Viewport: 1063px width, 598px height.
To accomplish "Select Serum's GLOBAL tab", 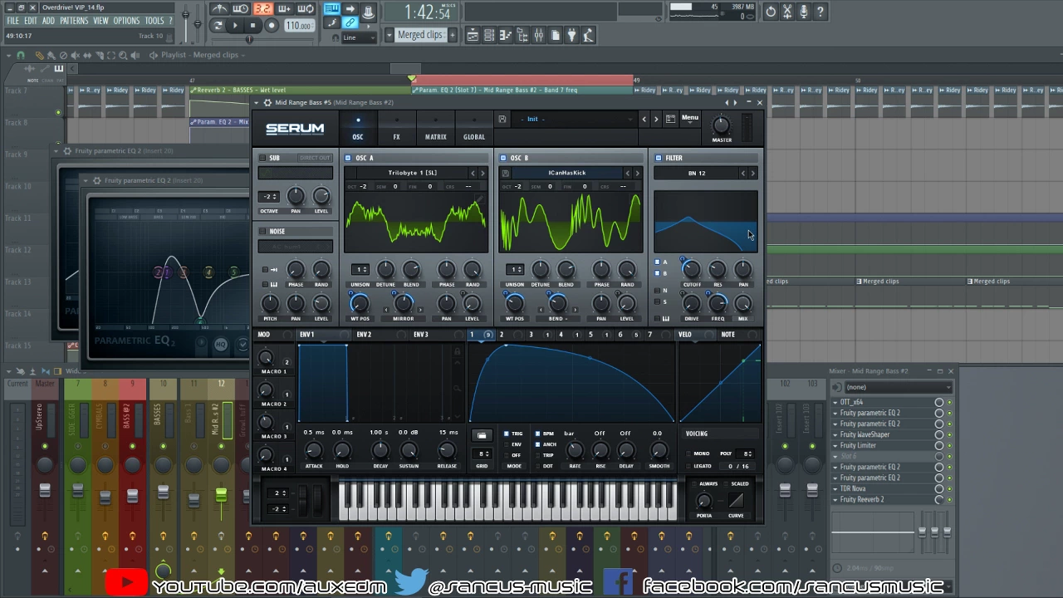I will (474, 130).
